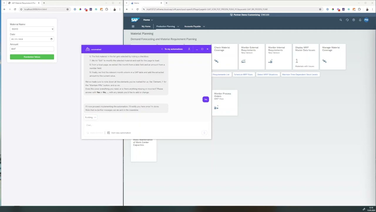Click the purple Yes message bubble
This screenshot has height=212, width=376.
coord(206,100)
